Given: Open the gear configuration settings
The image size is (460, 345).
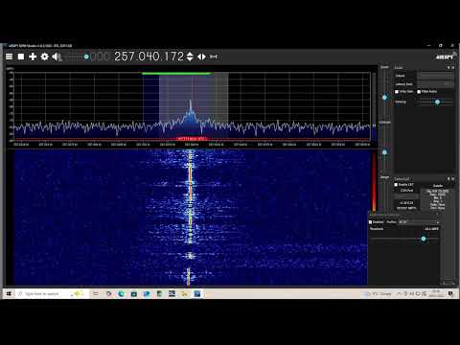Looking at the screenshot, I should pyautogui.click(x=45, y=57).
